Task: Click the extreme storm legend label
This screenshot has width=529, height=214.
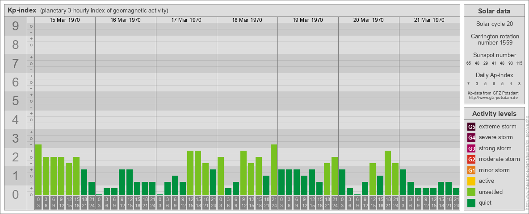Action: coord(498,127)
